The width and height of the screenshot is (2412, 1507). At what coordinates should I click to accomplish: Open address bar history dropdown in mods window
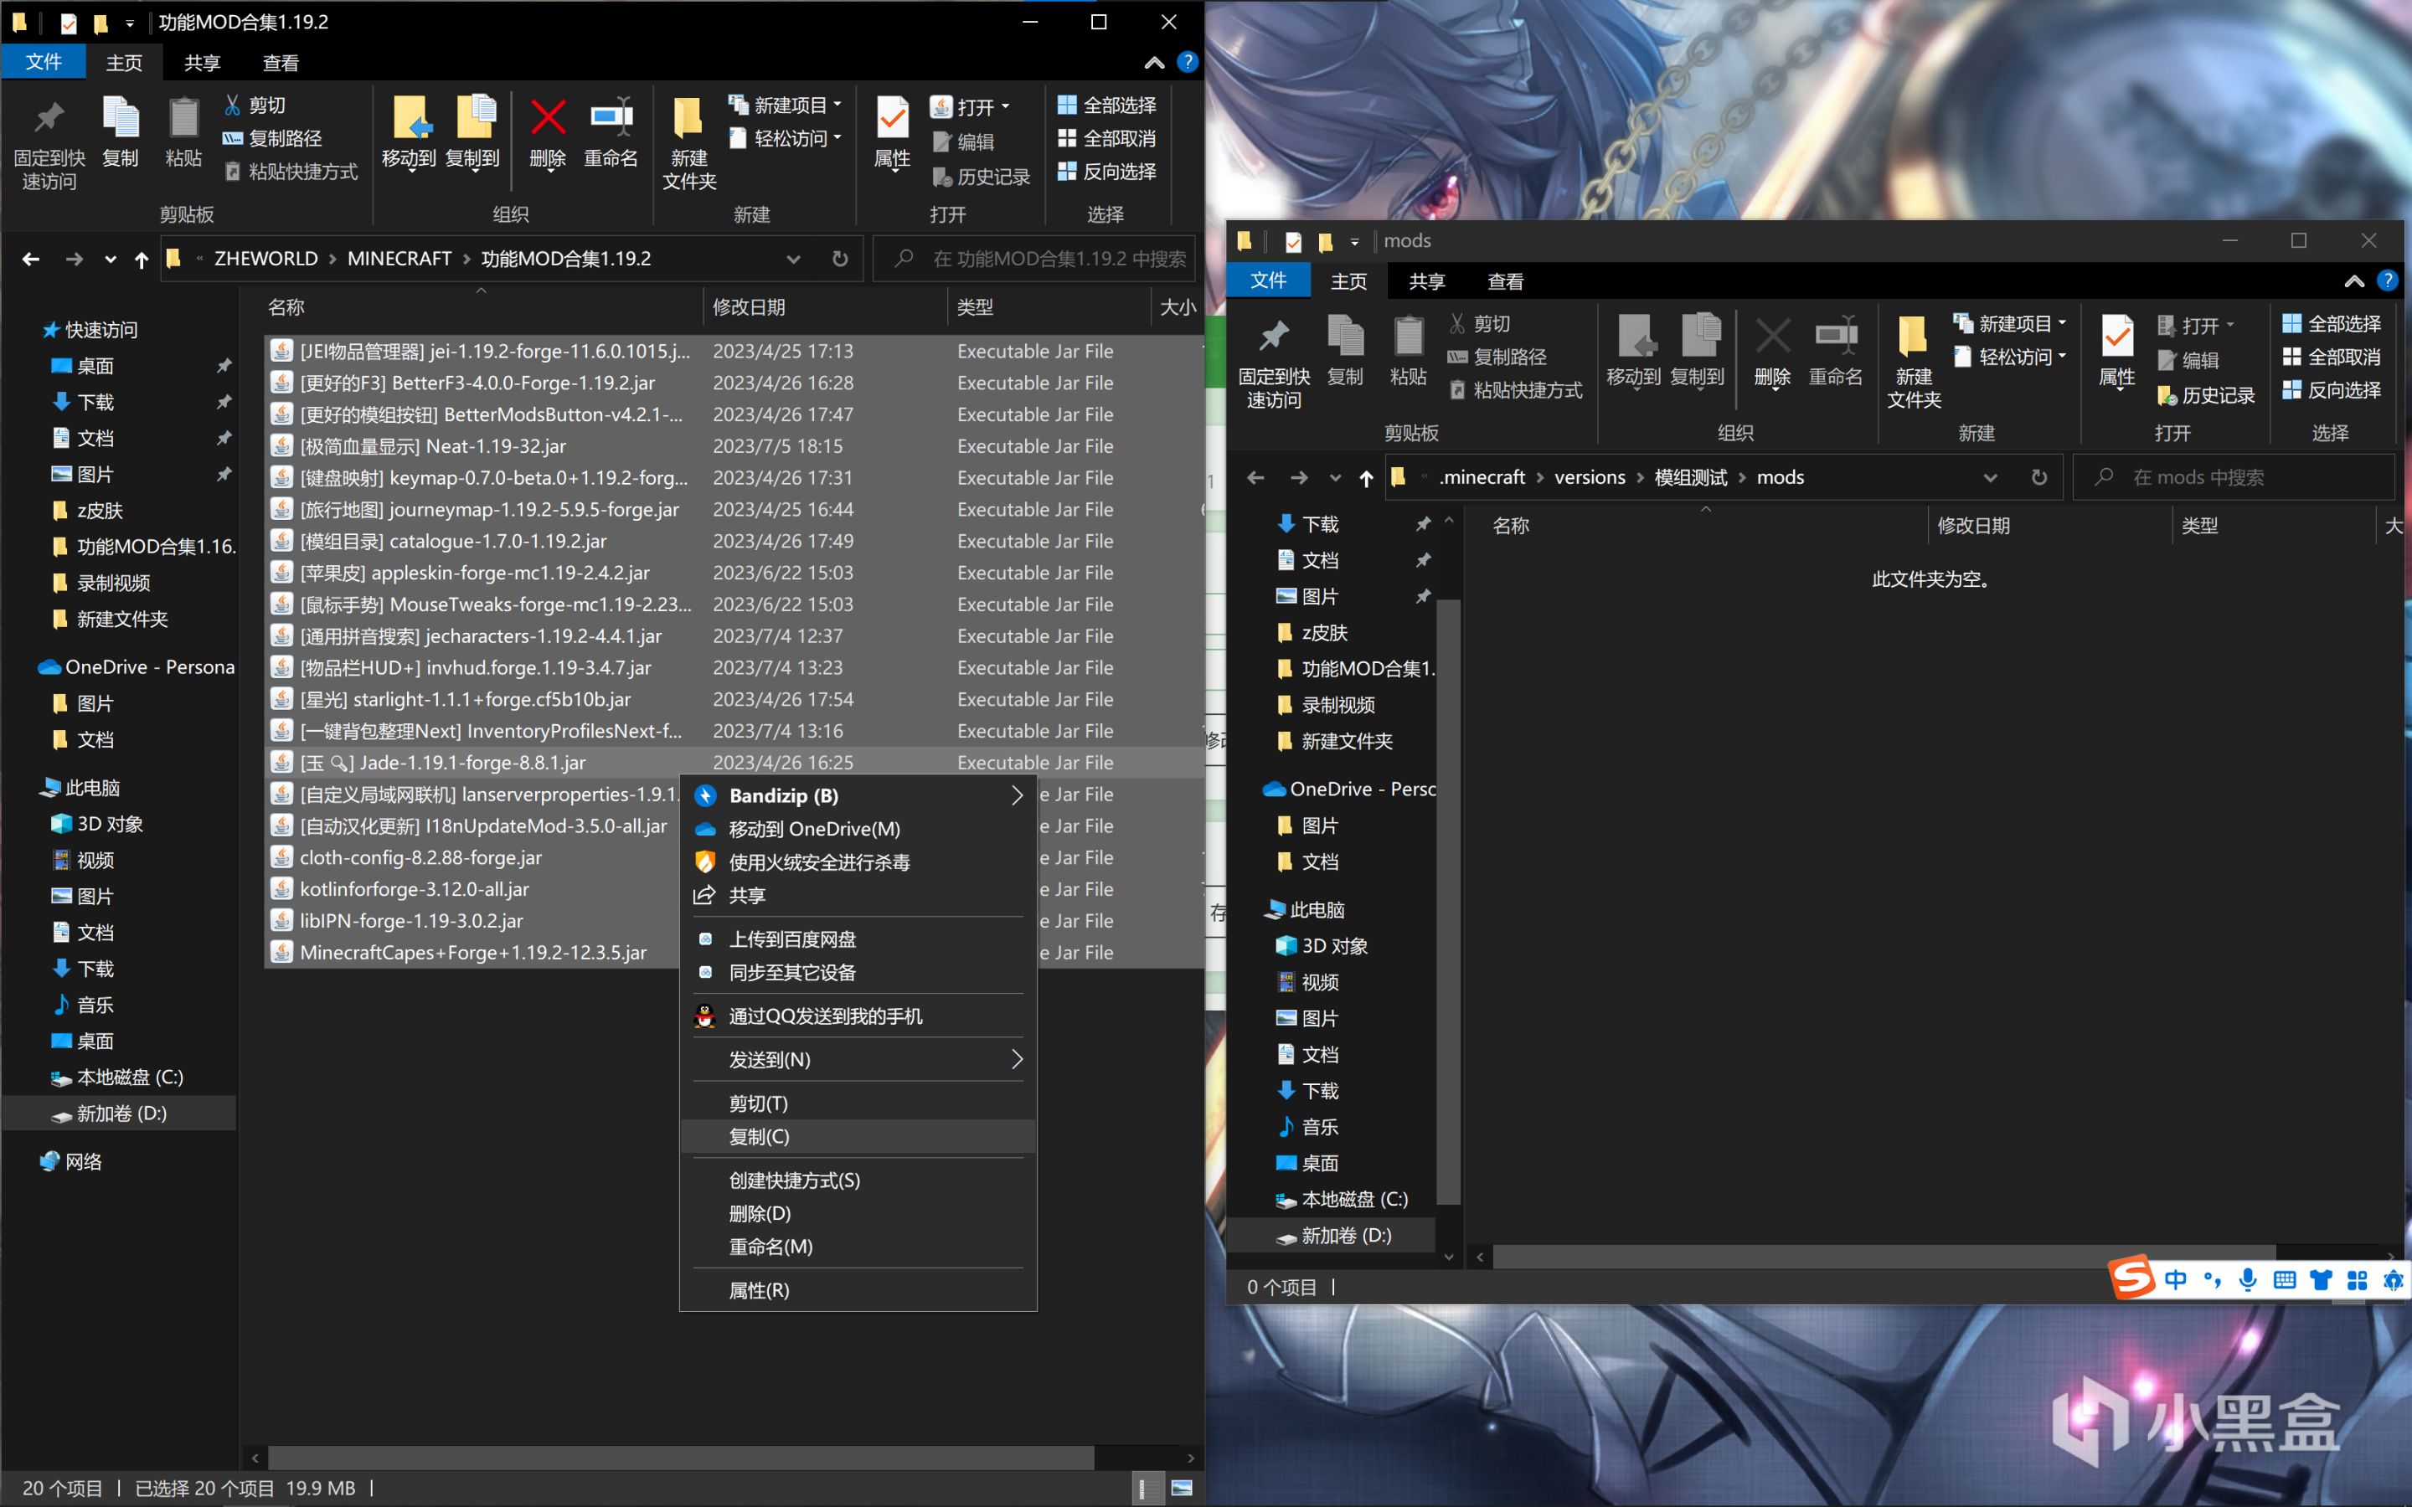click(1991, 478)
